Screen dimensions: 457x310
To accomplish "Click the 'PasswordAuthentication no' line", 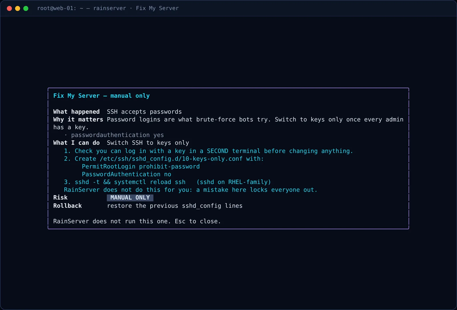I will [127, 174].
